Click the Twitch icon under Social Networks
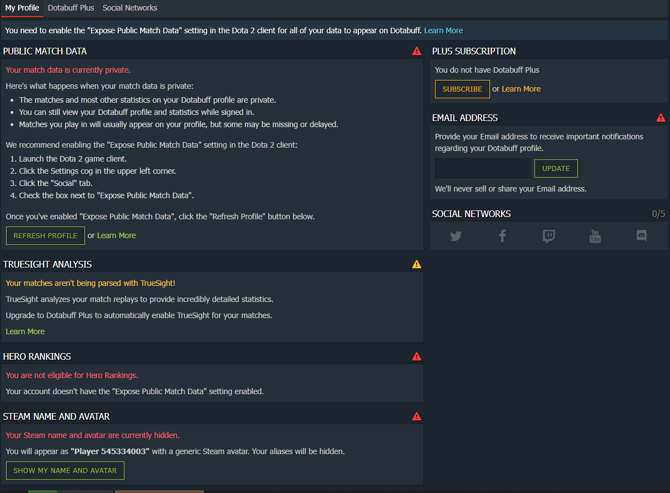Screen dimensions: 670x493 [548, 235]
